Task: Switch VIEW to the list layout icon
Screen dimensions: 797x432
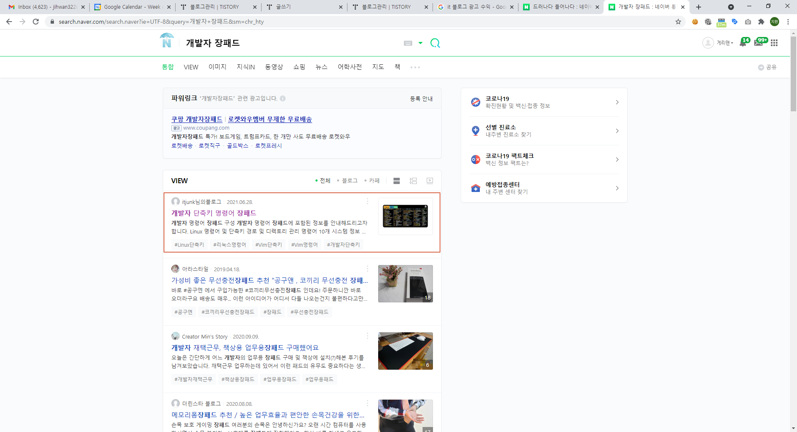Action: [x=413, y=181]
